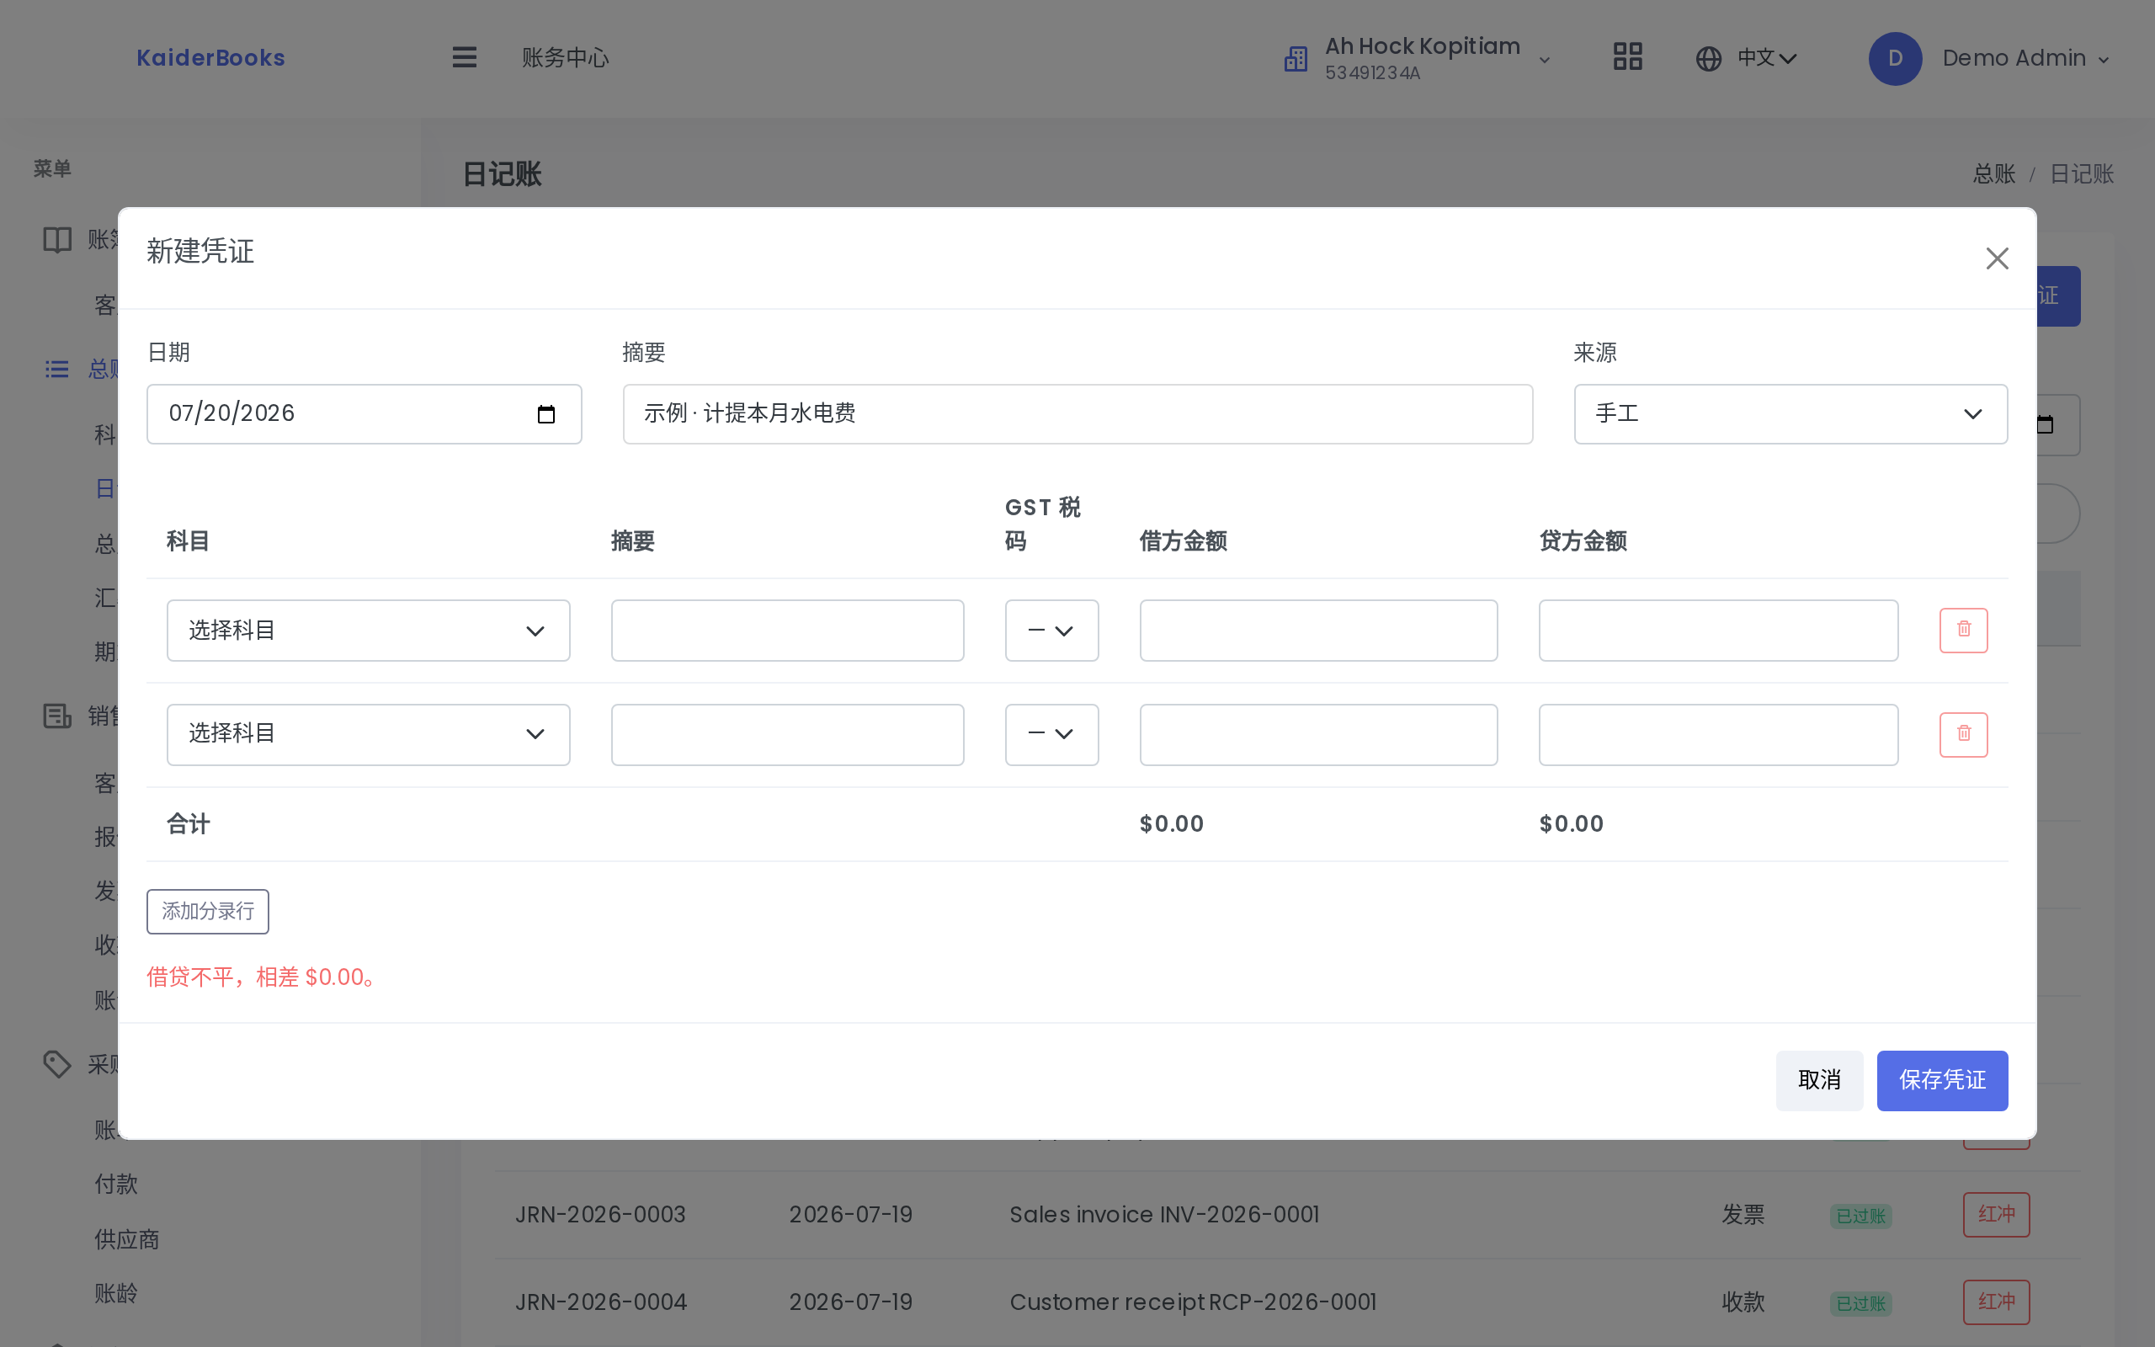
Task: Open the 来源 dropdown showing 手工
Action: [1790, 414]
